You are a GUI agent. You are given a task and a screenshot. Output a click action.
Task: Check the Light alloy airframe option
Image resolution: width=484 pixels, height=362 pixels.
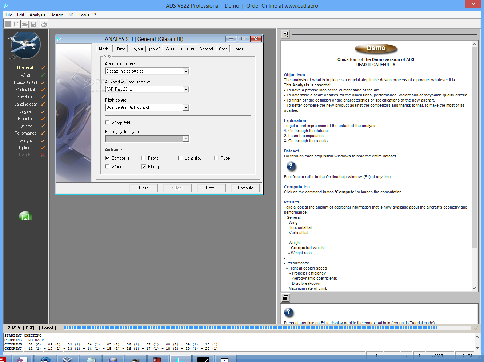point(180,158)
